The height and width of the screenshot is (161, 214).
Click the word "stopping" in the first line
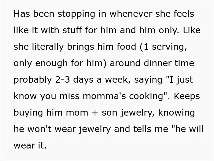point(76,14)
